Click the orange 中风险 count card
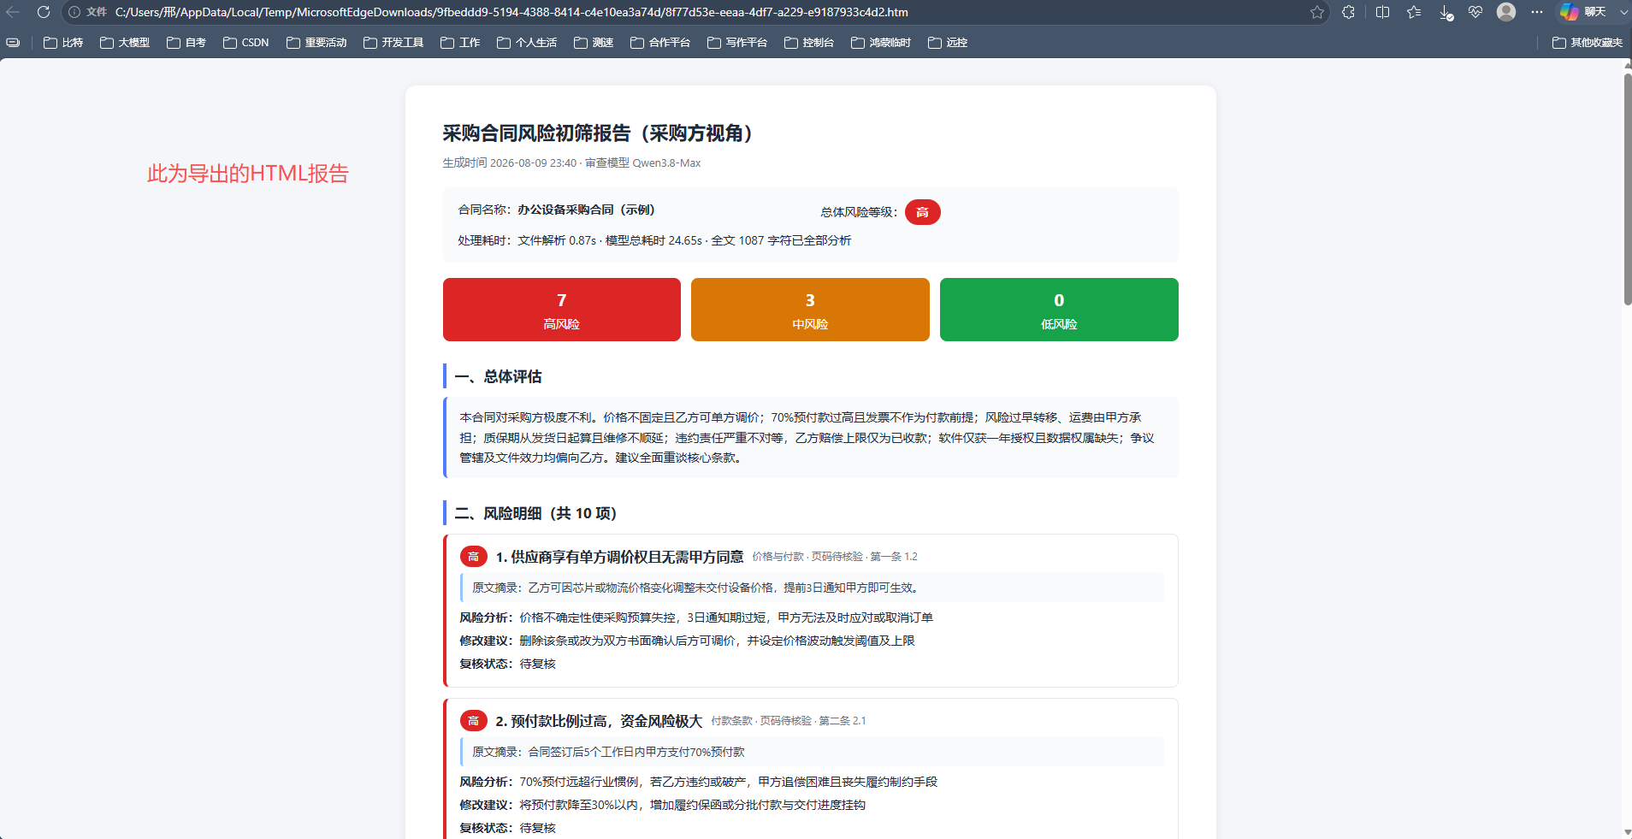The width and height of the screenshot is (1632, 839). click(810, 310)
